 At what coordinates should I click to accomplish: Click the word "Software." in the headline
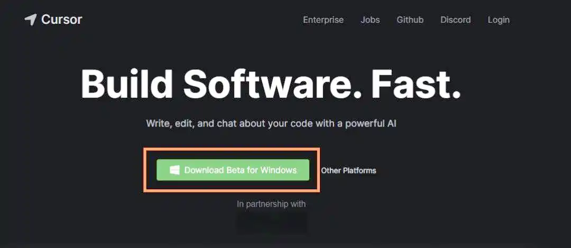tap(272, 85)
